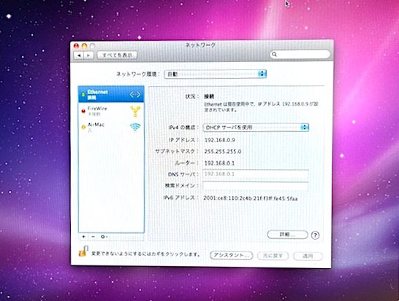Open the help question mark button

coord(315,235)
